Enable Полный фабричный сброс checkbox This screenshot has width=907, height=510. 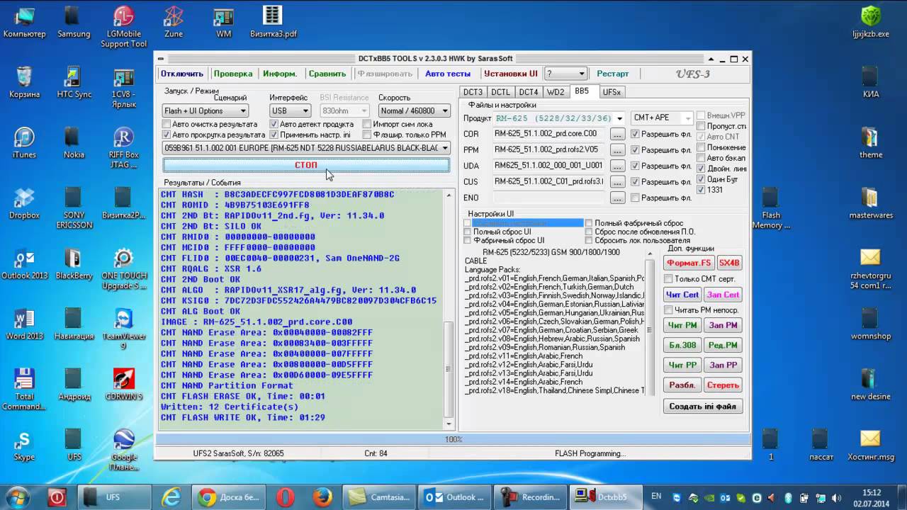pyautogui.click(x=589, y=223)
